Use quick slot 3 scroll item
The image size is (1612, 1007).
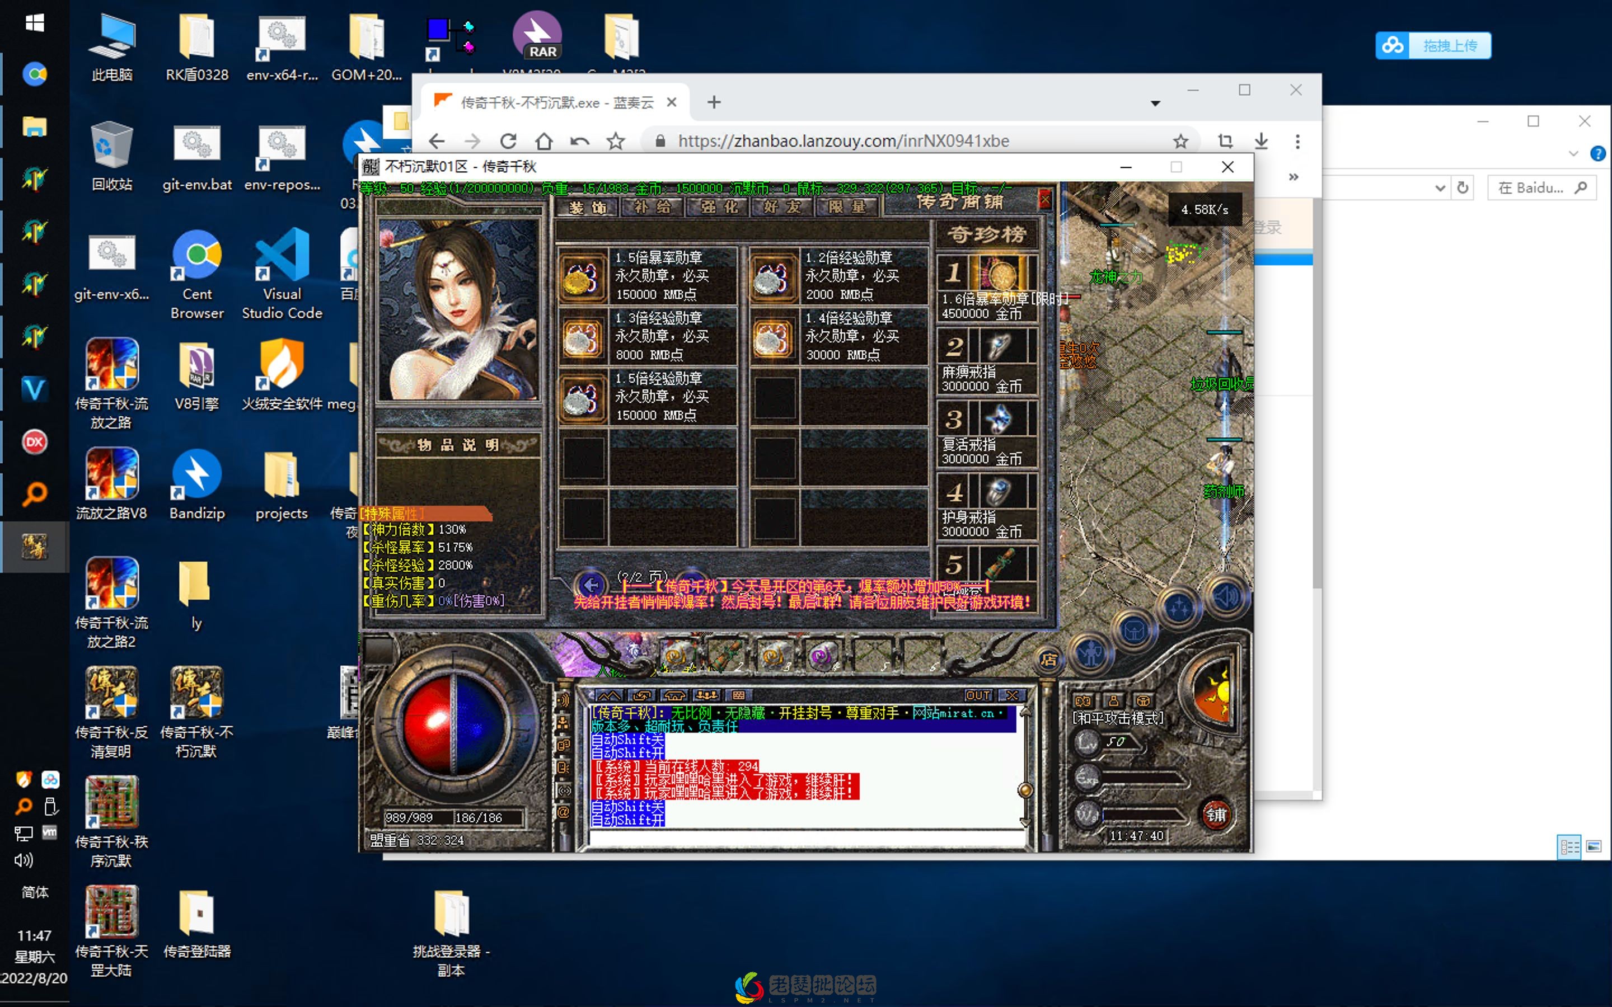(x=774, y=656)
